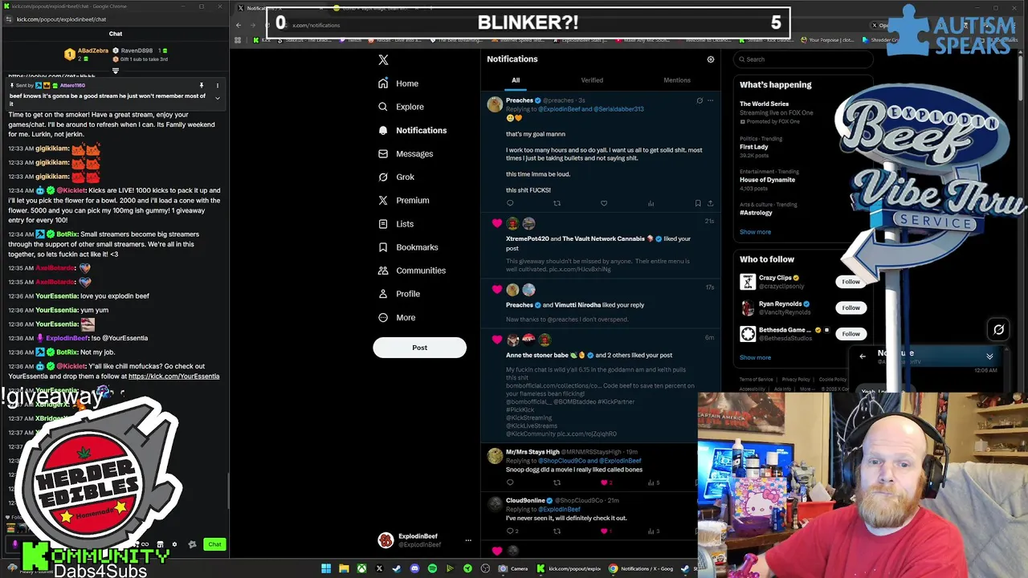This screenshot has width=1028, height=578.
Task: Reply to the Cloud9online post
Action: pyautogui.click(x=510, y=531)
